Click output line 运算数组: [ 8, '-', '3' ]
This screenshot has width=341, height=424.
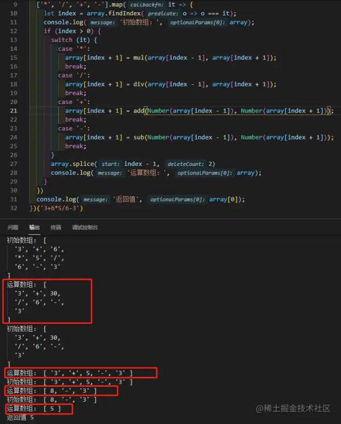51,391
